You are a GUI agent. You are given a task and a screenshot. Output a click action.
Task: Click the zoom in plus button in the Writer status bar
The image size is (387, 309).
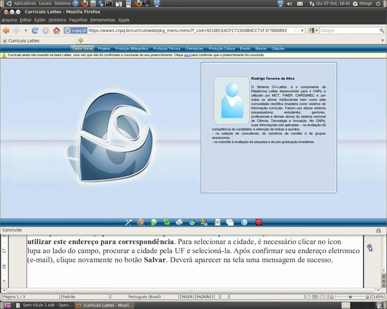click(368, 297)
